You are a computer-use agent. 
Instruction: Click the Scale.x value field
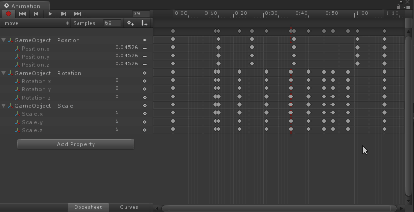point(117,113)
